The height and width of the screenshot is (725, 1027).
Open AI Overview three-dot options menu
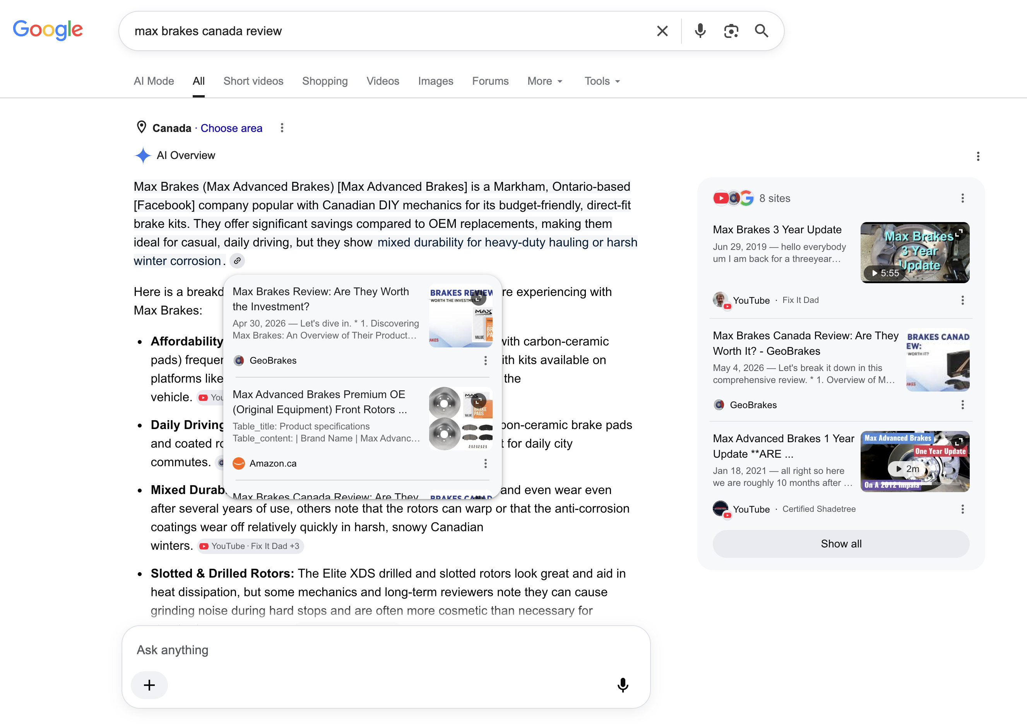coord(978,156)
